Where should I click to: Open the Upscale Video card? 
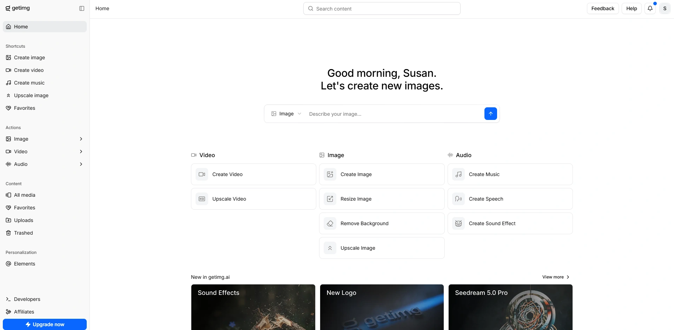pos(253,199)
